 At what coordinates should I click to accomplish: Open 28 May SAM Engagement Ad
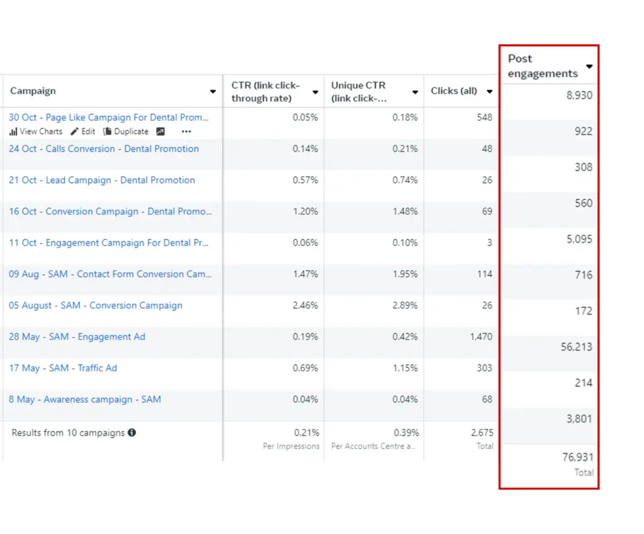tap(77, 337)
